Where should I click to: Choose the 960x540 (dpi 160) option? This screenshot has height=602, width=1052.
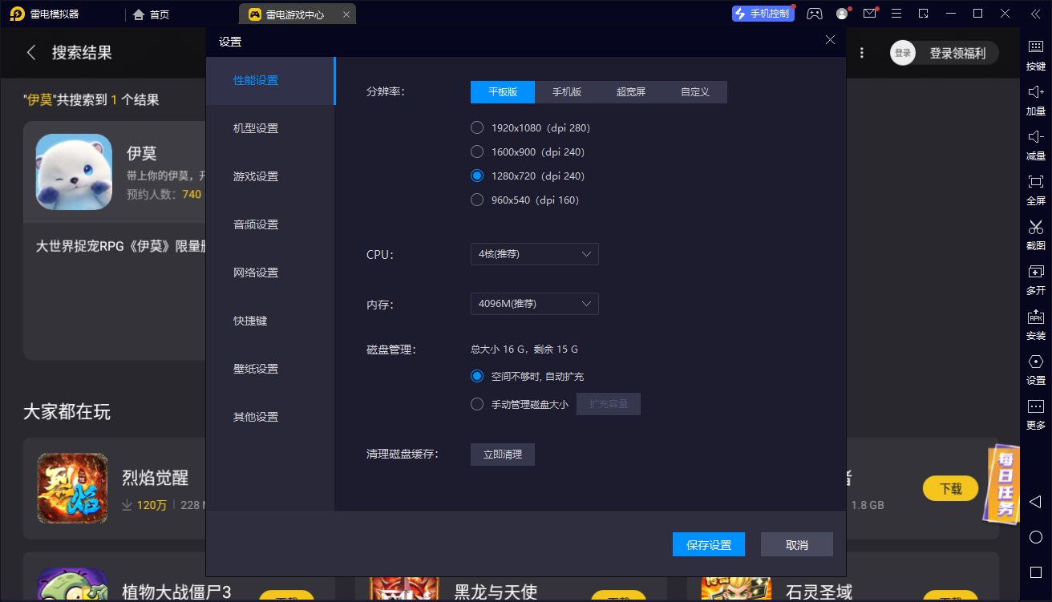coord(477,200)
